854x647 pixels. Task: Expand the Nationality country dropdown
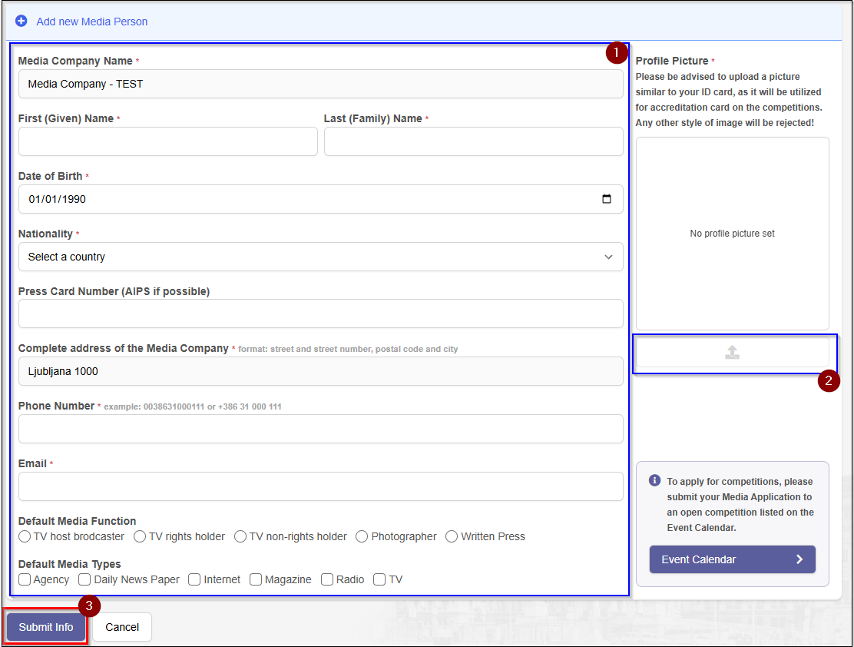[320, 257]
